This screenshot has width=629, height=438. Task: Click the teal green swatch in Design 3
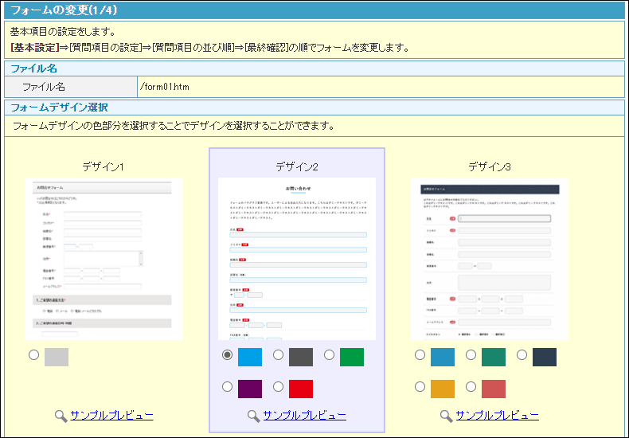click(x=494, y=357)
